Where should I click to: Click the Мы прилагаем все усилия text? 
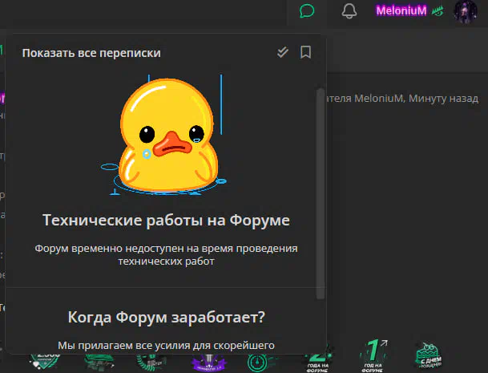coord(166,345)
